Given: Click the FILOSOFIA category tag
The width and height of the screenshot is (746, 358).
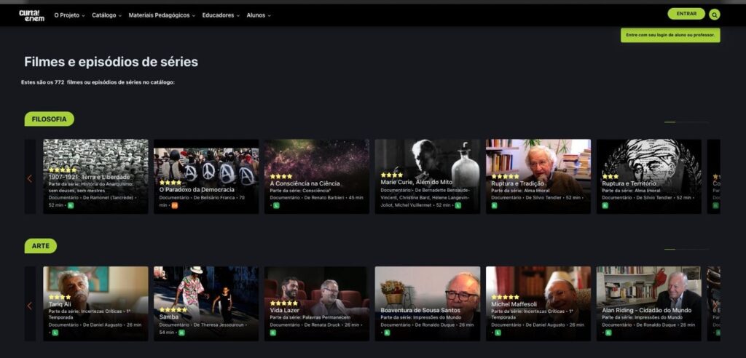Looking at the screenshot, I should (x=49, y=119).
